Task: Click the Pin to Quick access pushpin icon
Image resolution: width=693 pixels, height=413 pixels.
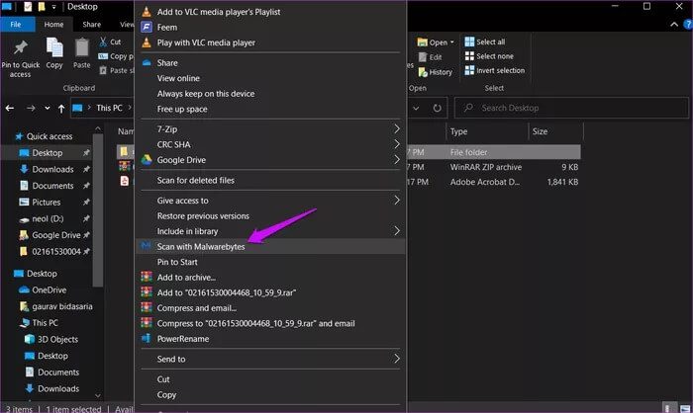Action: (x=21, y=47)
